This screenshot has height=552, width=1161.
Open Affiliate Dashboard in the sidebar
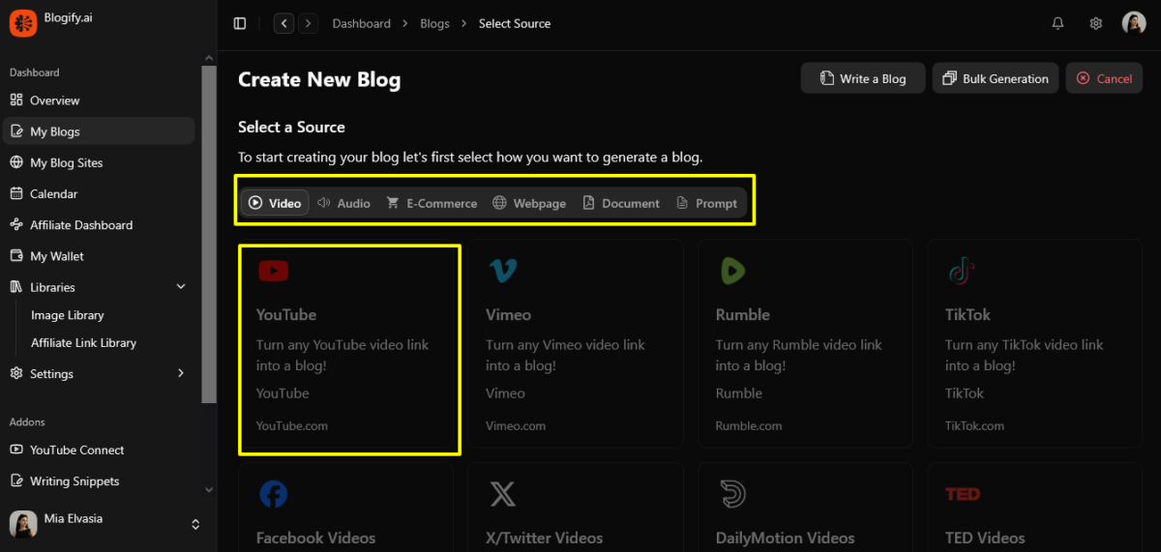[97, 224]
